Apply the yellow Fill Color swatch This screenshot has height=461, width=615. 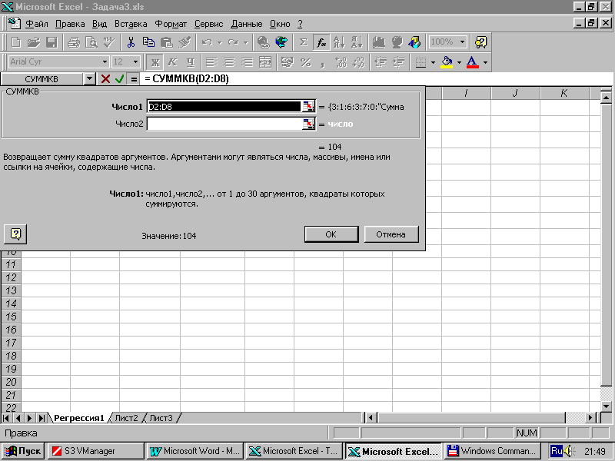tap(447, 62)
